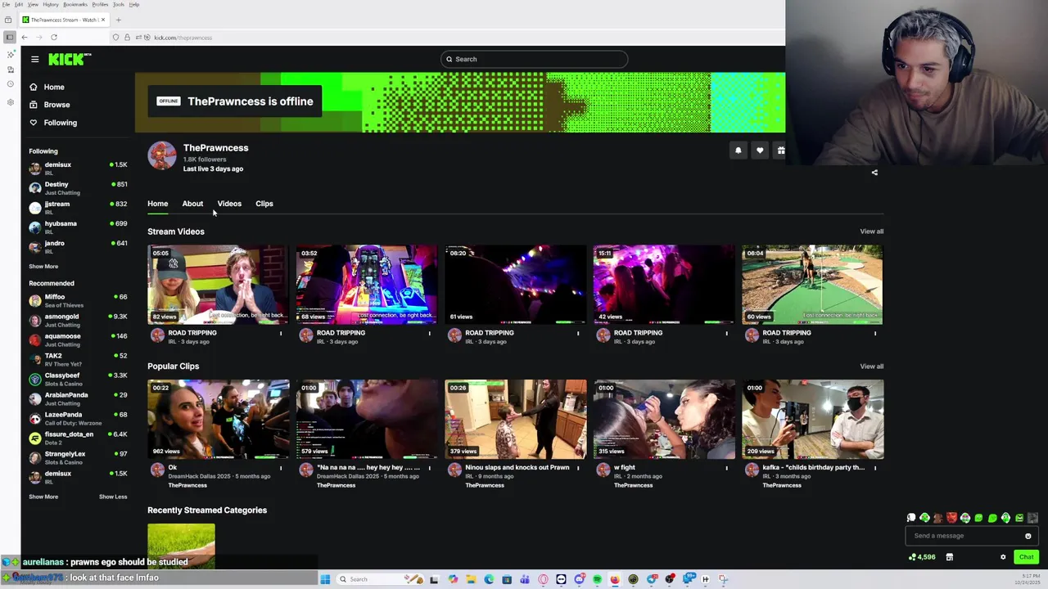Click the kick.com address bar URL
Image resolution: width=1048 pixels, height=589 pixels.
[183, 38]
